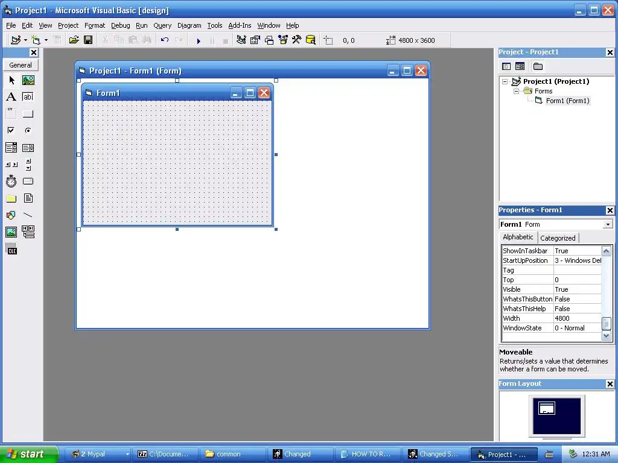Select the Frame control tool
618x463 pixels.
click(x=11, y=113)
